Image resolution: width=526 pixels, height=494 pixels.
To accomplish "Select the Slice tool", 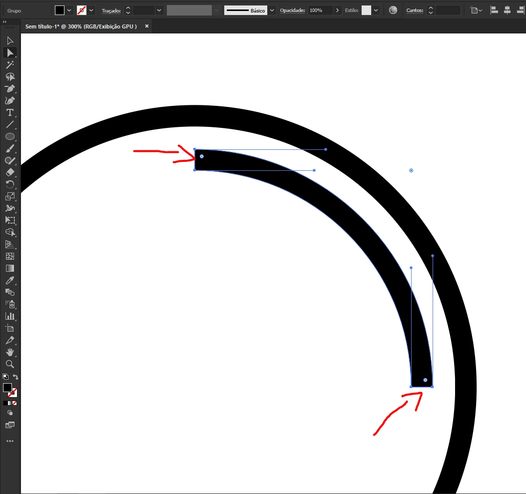I will (x=10, y=340).
